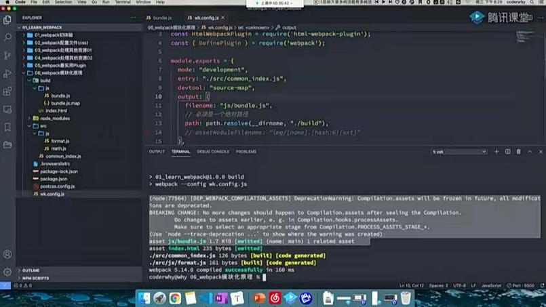Open the Extensions view
The image size is (546, 307).
[x=7, y=91]
